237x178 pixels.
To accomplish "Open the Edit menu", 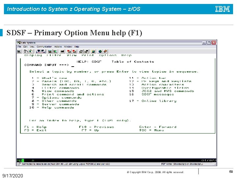I will coord(25,46).
